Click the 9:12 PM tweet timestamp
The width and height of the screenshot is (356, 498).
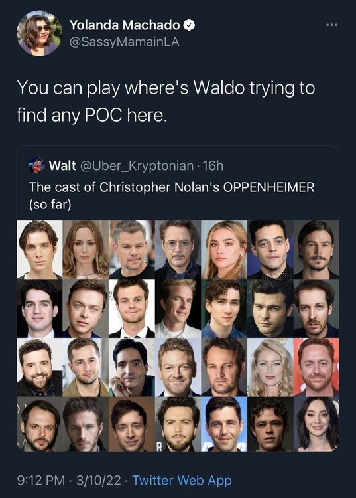click(x=40, y=480)
